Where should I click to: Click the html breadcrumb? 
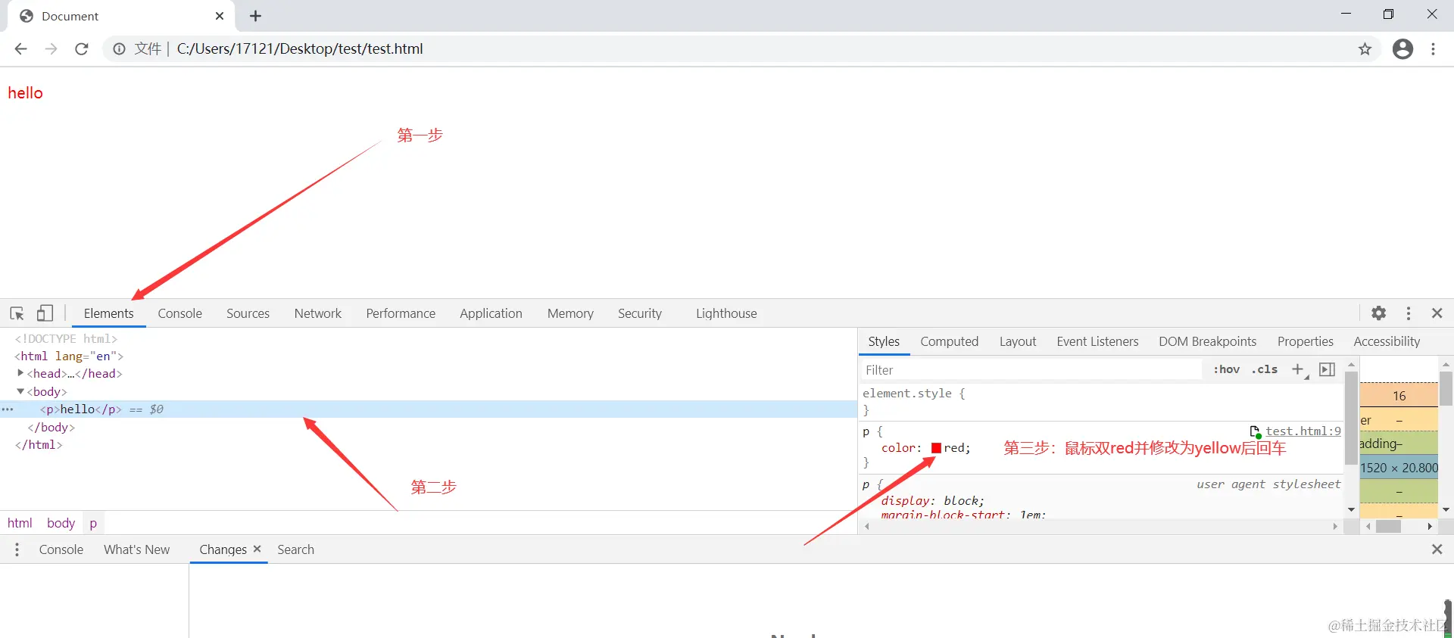coord(20,523)
